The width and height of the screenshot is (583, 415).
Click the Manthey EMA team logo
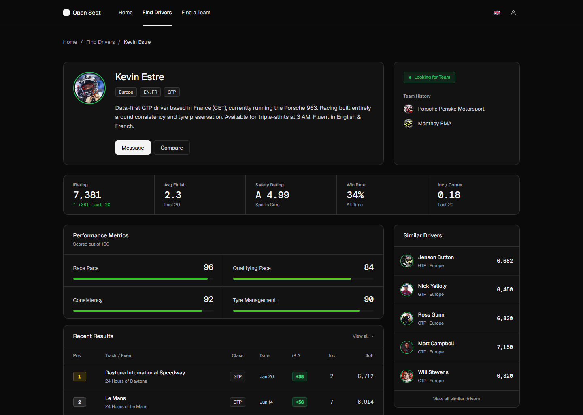(409, 123)
